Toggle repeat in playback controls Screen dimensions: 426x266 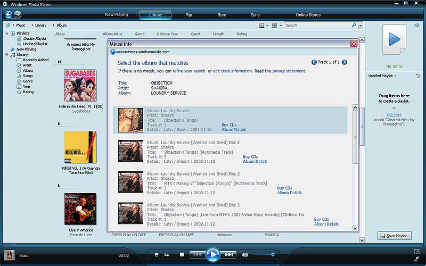[167, 255]
